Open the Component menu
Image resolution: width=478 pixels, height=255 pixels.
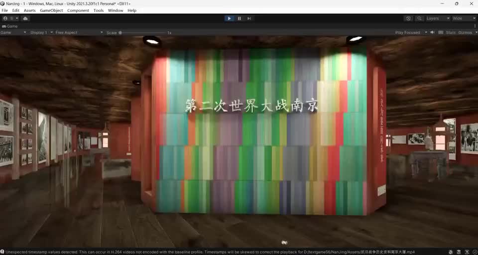point(78,10)
